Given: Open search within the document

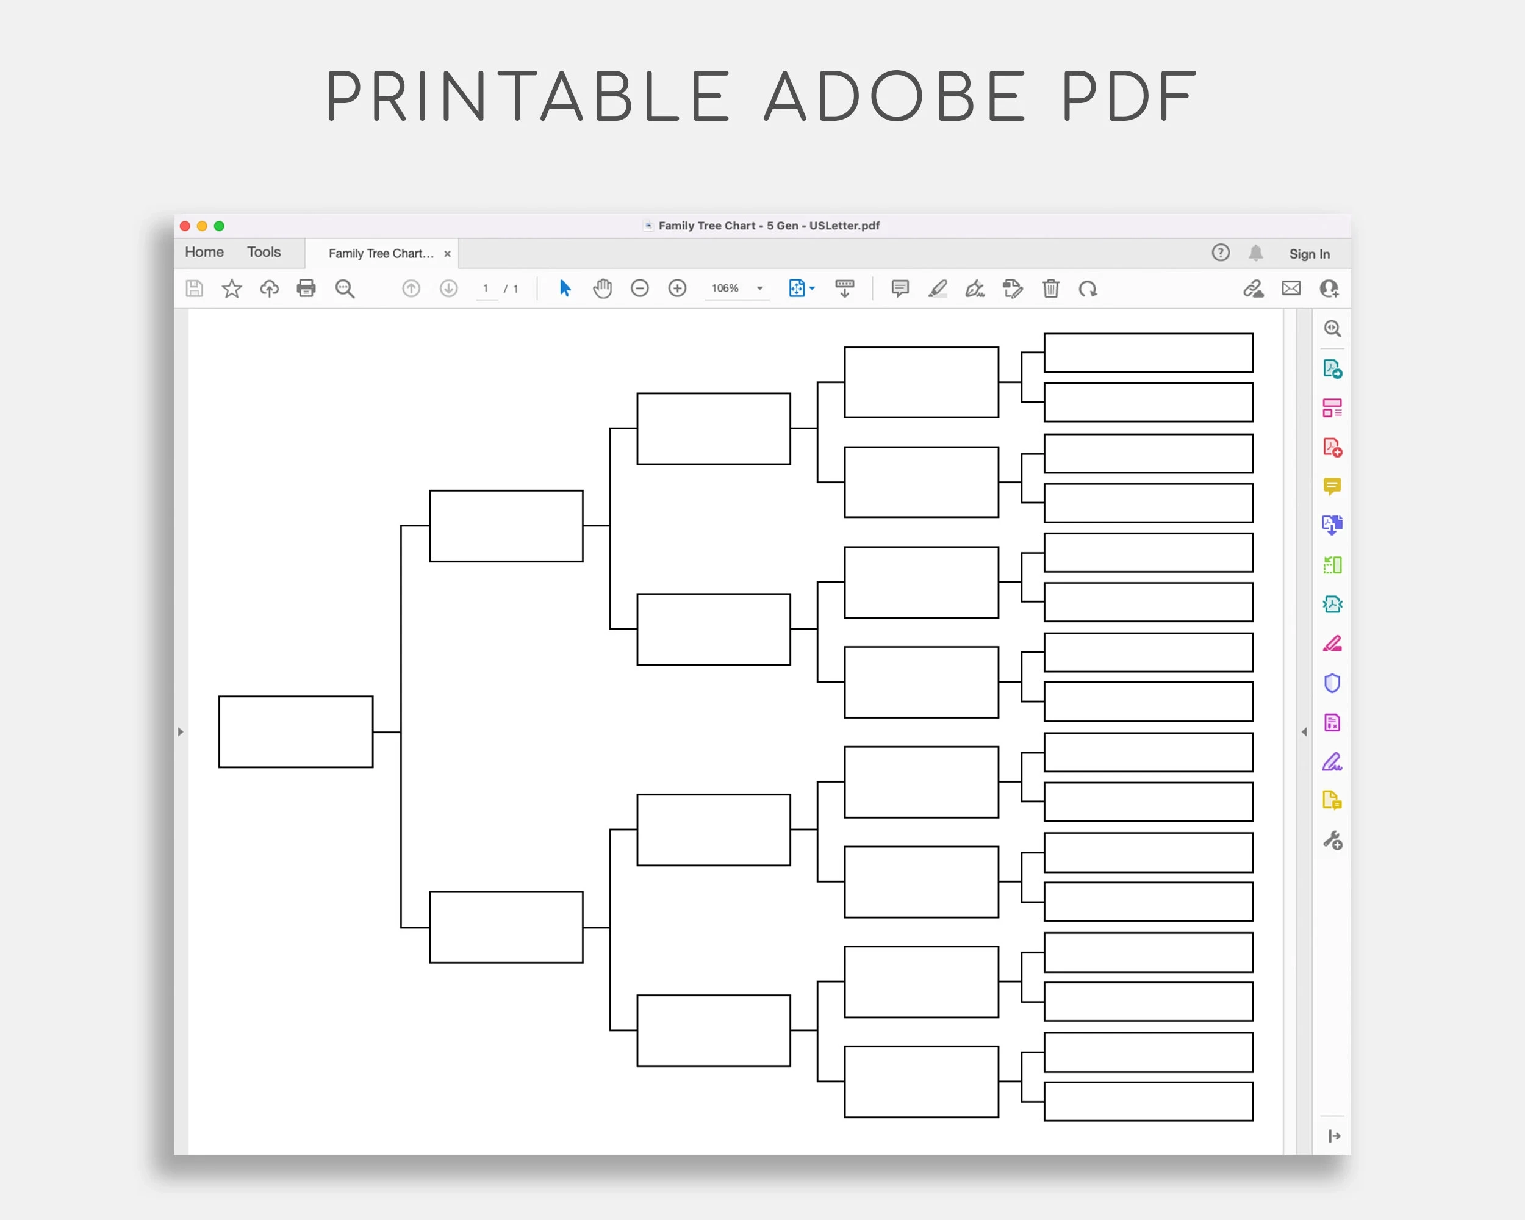Looking at the screenshot, I should tap(345, 289).
